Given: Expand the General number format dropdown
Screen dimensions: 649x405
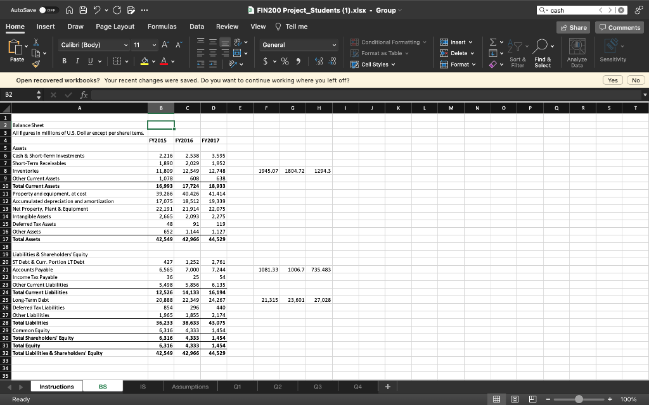Looking at the screenshot, I should 334,45.
